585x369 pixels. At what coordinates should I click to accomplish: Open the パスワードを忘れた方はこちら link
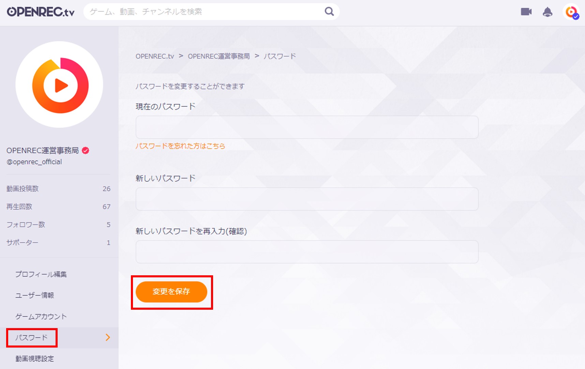[x=180, y=146]
